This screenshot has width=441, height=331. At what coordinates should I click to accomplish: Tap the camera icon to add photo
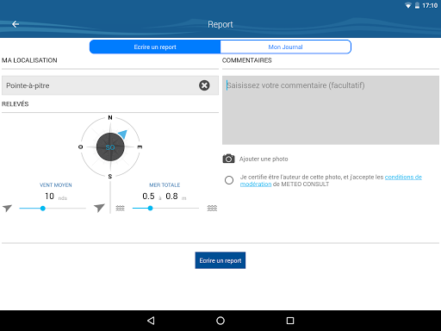(x=228, y=159)
